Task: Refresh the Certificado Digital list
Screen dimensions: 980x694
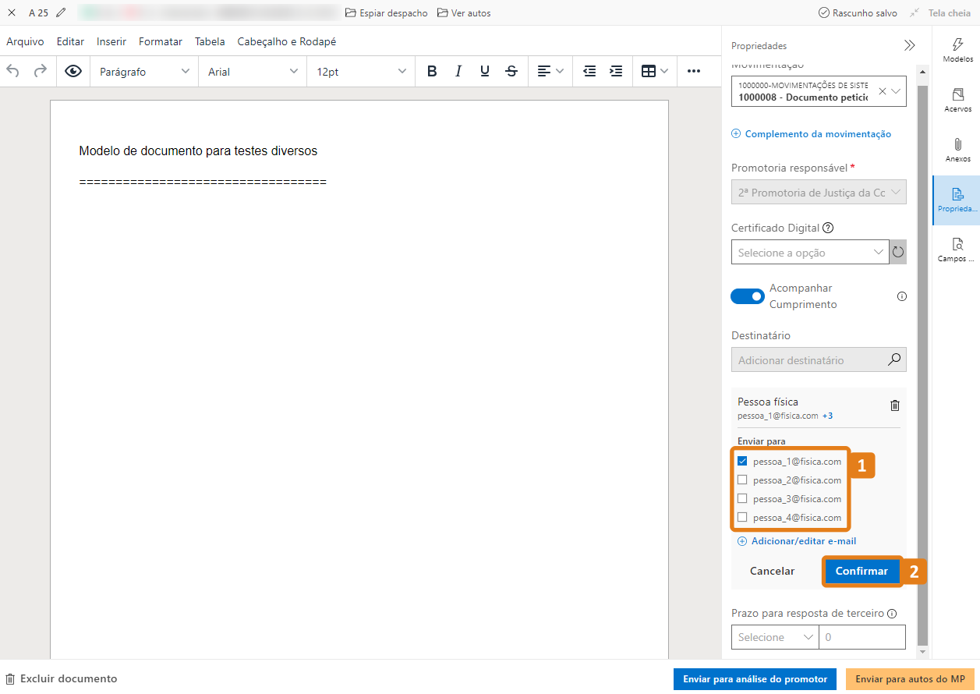Action: [x=898, y=252]
